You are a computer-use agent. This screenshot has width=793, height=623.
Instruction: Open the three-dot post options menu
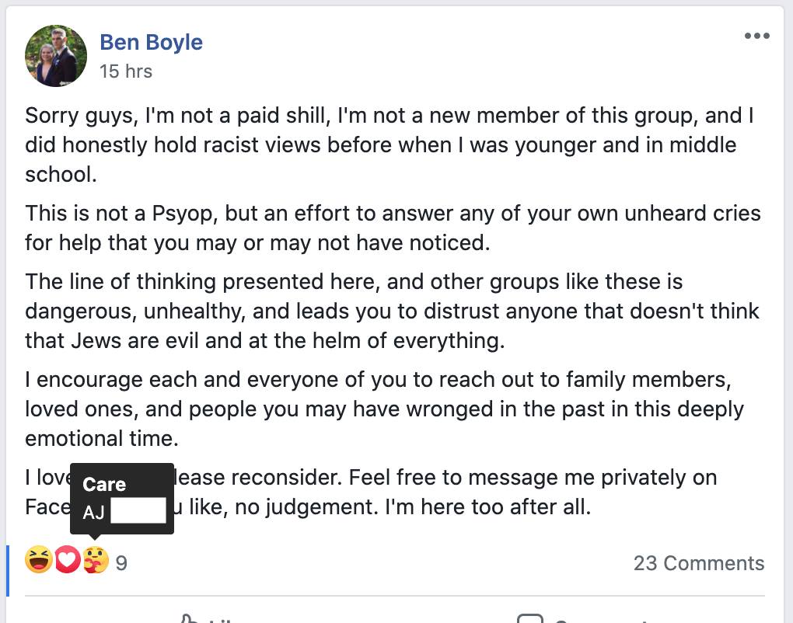click(756, 37)
